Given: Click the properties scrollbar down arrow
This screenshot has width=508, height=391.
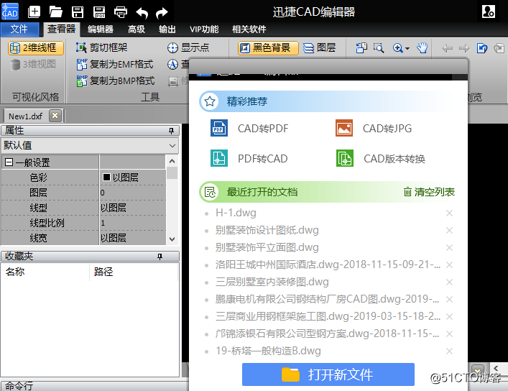Looking at the screenshot, I should click(172, 239).
